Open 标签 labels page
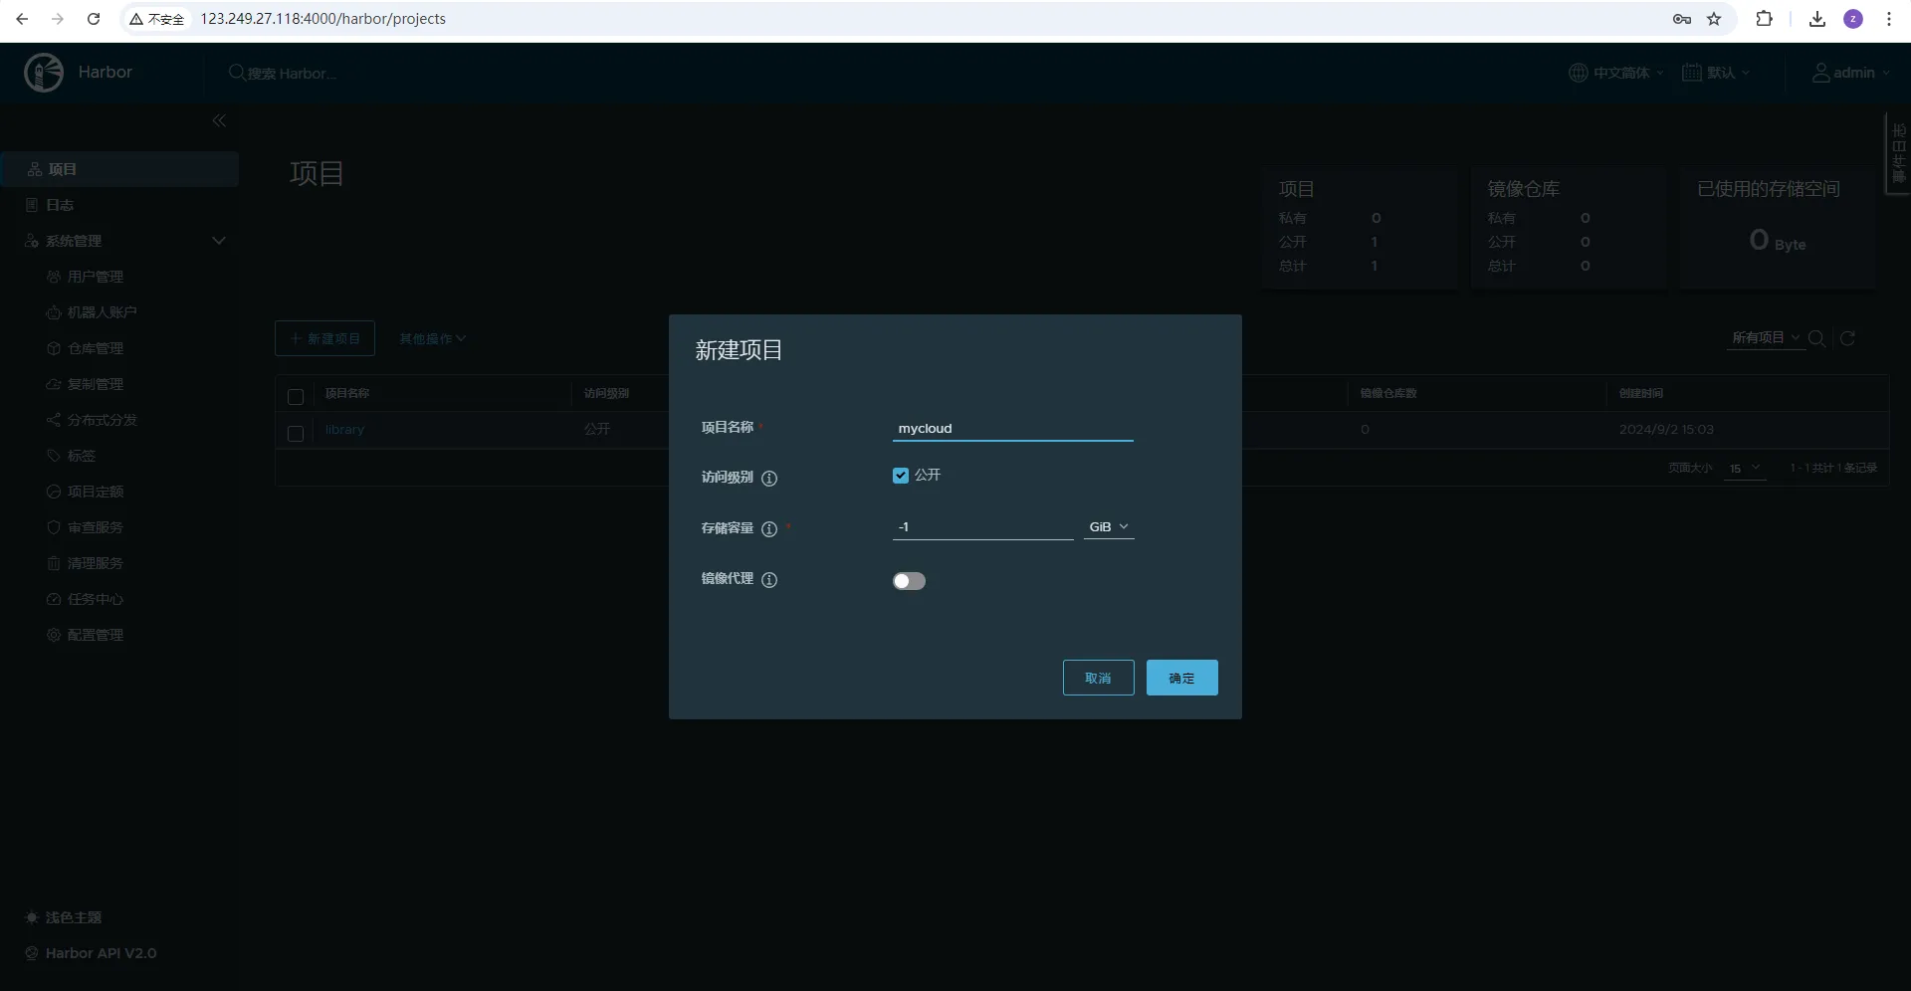 point(82,456)
